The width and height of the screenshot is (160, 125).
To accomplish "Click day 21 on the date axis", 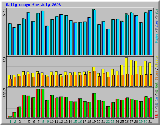I will [103, 122].
